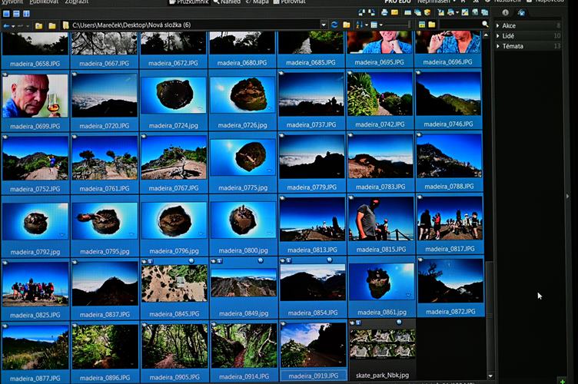Collapse the right side panel arrow

tap(568, 197)
